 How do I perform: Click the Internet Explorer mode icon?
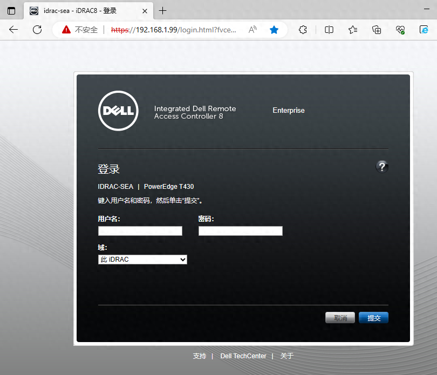(424, 30)
